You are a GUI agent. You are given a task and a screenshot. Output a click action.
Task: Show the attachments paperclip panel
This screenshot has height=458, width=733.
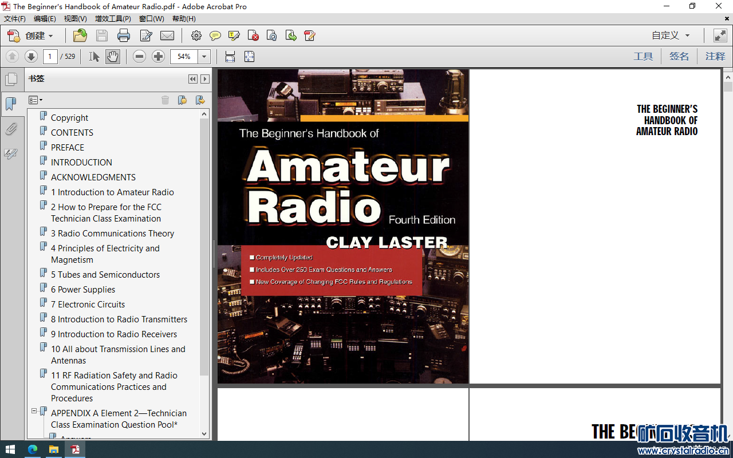pyautogui.click(x=11, y=129)
